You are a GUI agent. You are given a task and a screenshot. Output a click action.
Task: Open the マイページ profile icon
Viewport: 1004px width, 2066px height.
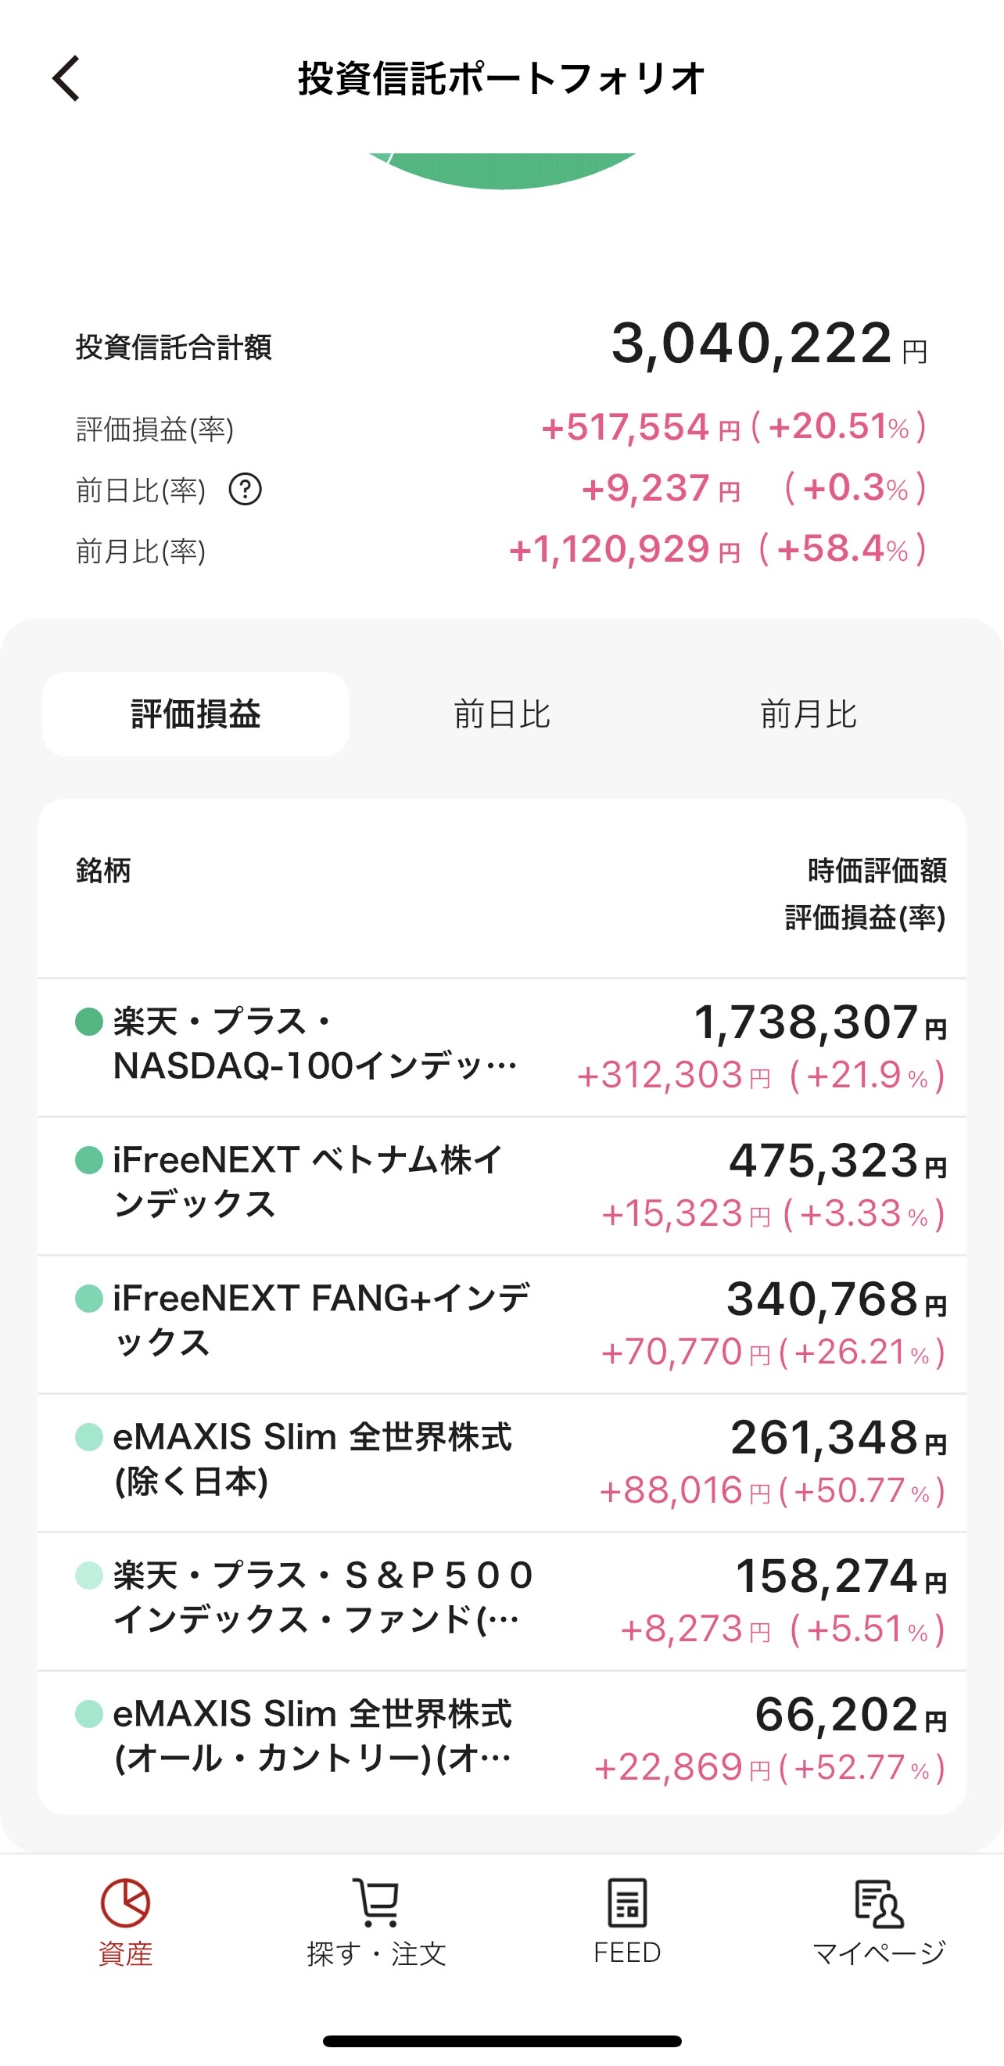point(879,1903)
